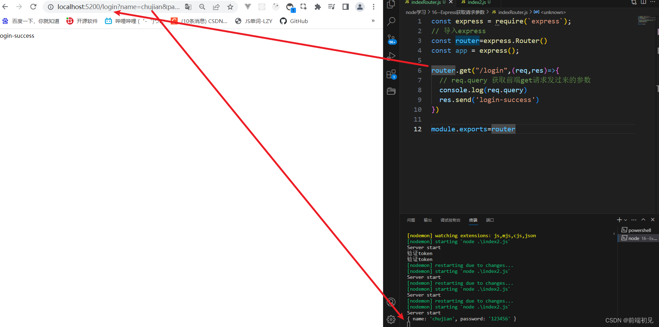Open the CSDN bookmark
This screenshot has width=659, height=327.
(199, 21)
